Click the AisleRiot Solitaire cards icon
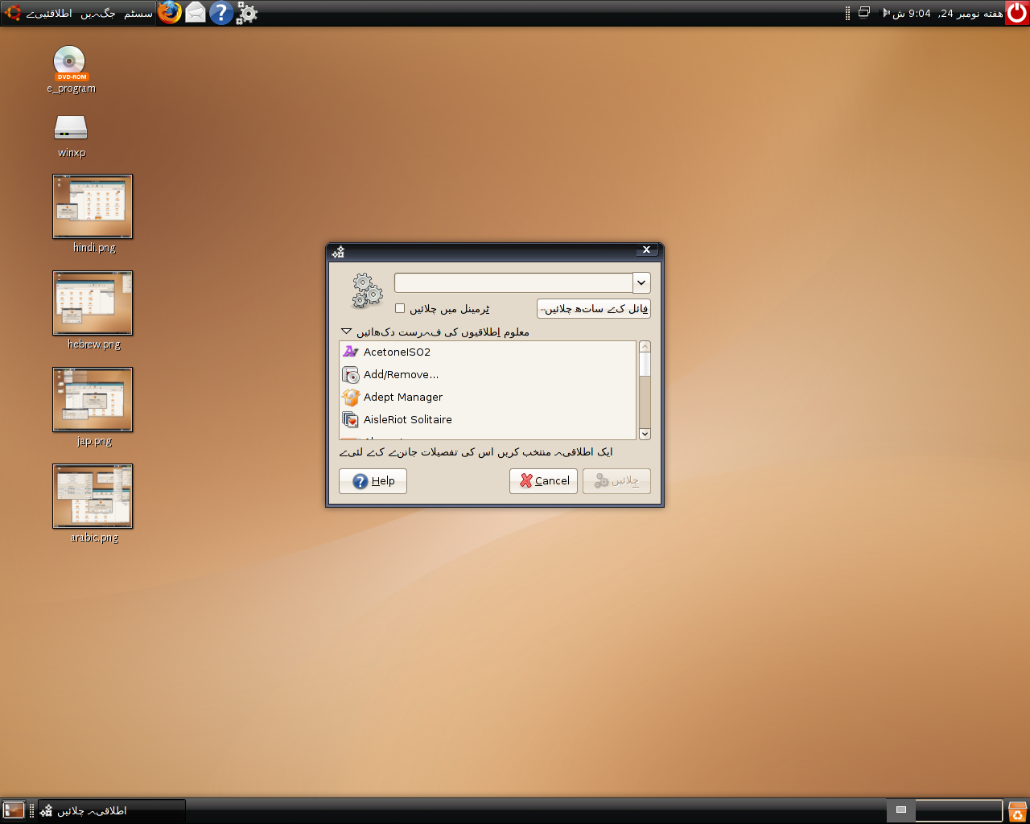Image resolution: width=1030 pixels, height=824 pixels. point(350,419)
